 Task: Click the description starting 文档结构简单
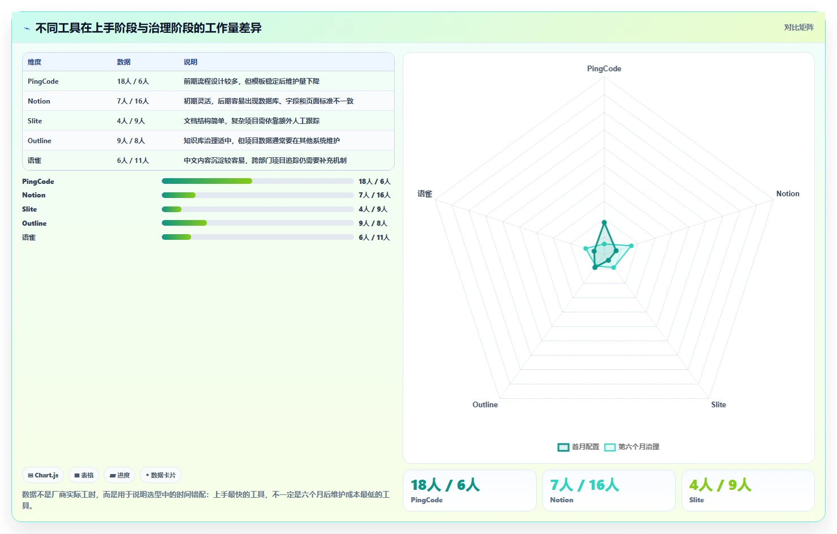[x=252, y=121]
